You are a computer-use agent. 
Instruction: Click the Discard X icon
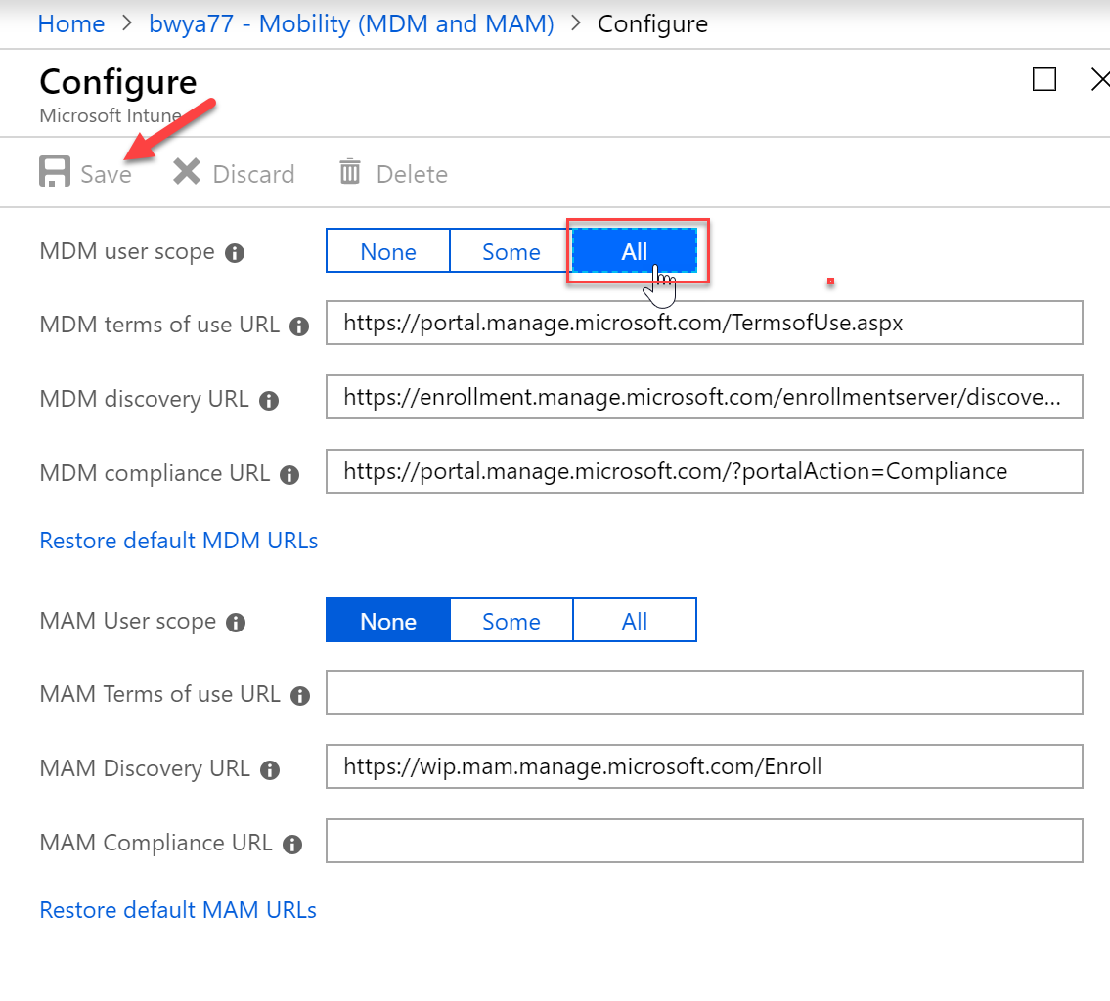[x=187, y=172]
